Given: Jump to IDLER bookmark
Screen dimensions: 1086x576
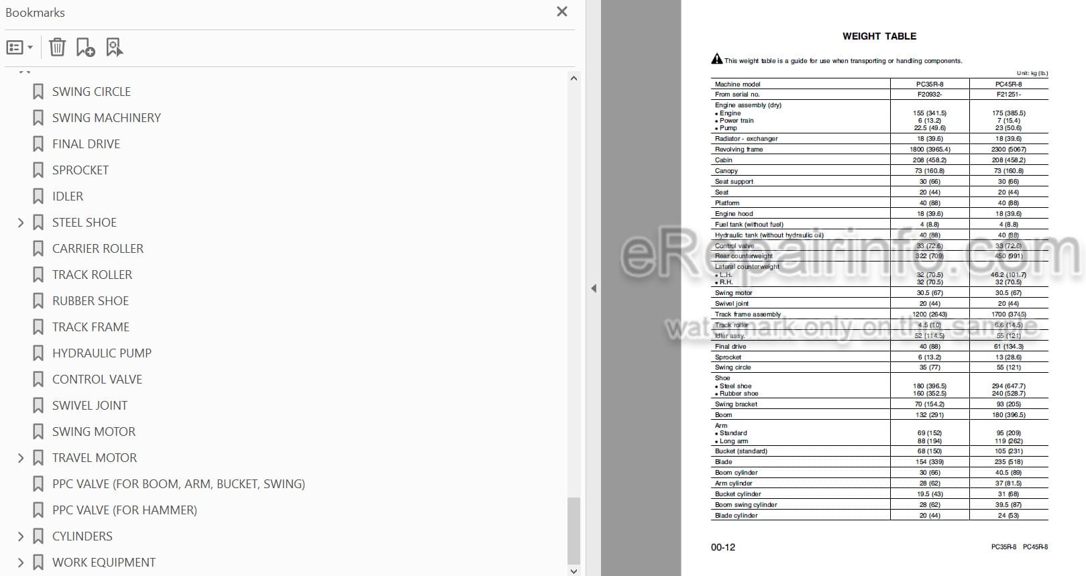Looking at the screenshot, I should pos(68,196).
